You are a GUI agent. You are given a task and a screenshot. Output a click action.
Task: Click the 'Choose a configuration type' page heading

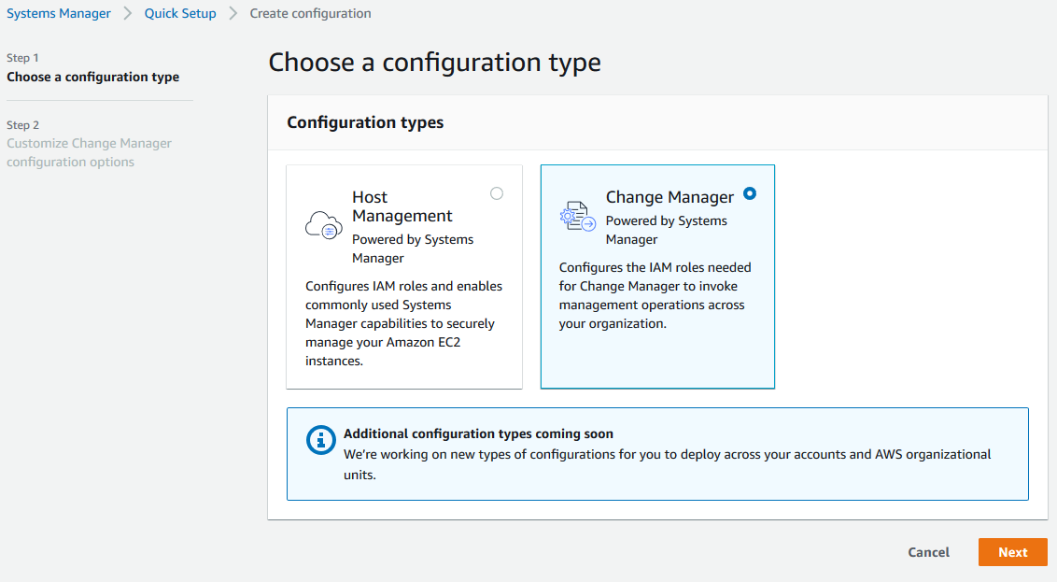(435, 62)
